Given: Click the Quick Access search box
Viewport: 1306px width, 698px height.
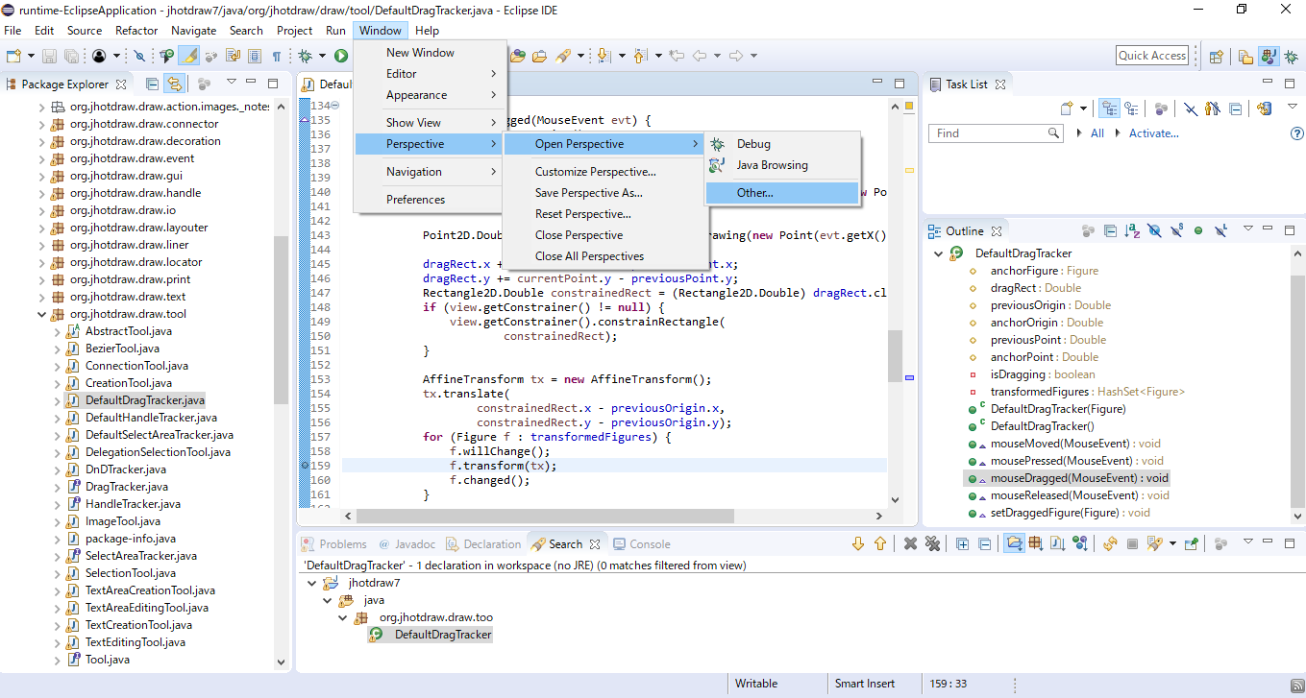Looking at the screenshot, I should (x=1152, y=56).
